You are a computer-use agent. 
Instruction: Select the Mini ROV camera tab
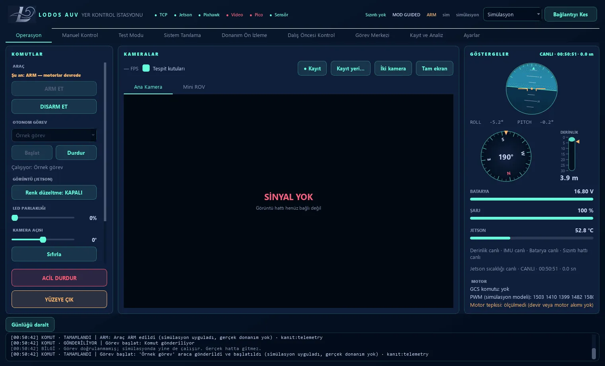pos(194,87)
